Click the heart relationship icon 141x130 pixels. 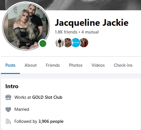8,109
